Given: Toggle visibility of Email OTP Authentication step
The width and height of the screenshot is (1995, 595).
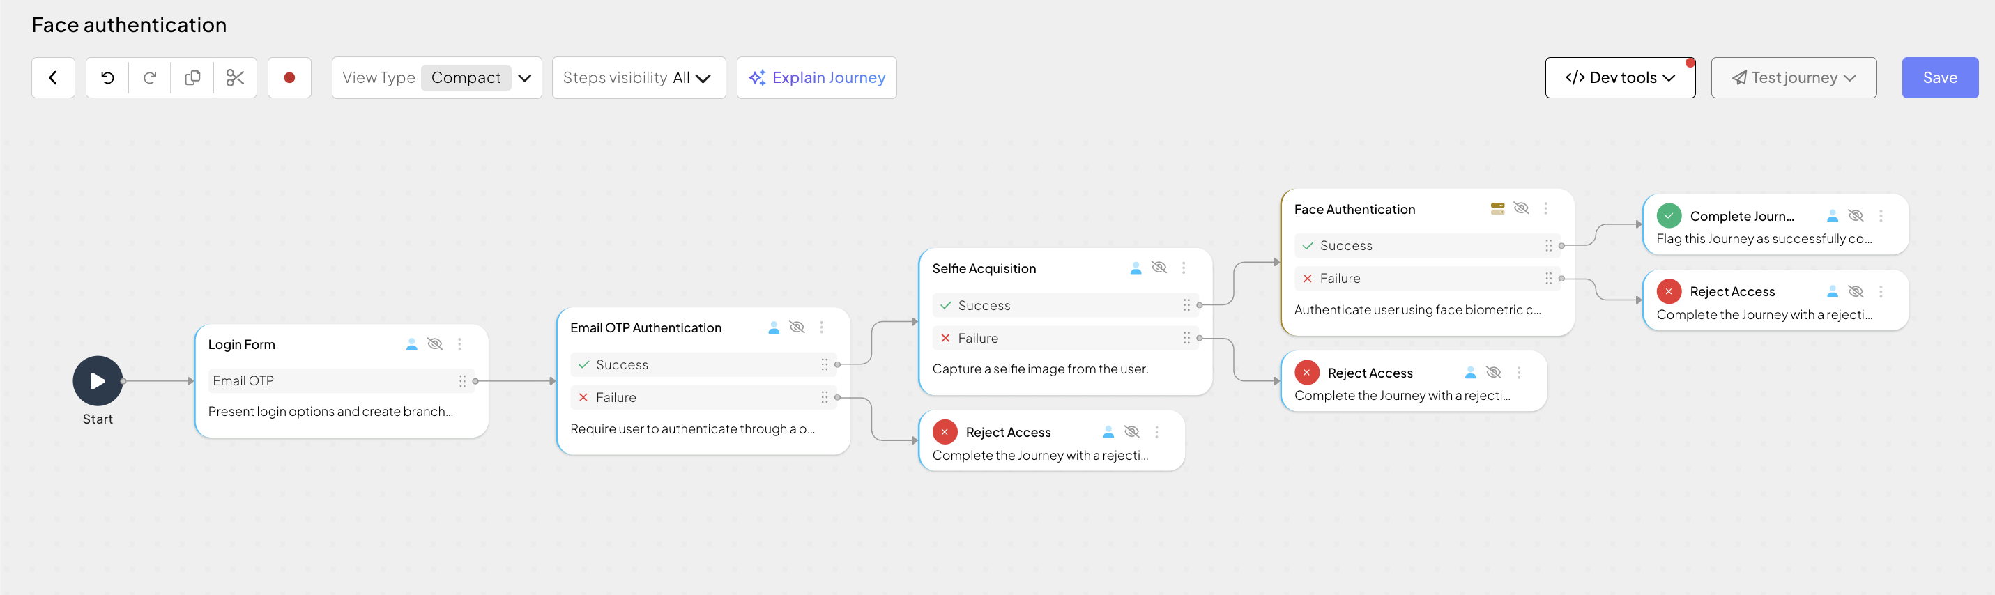Looking at the screenshot, I should tap(797, 327).
